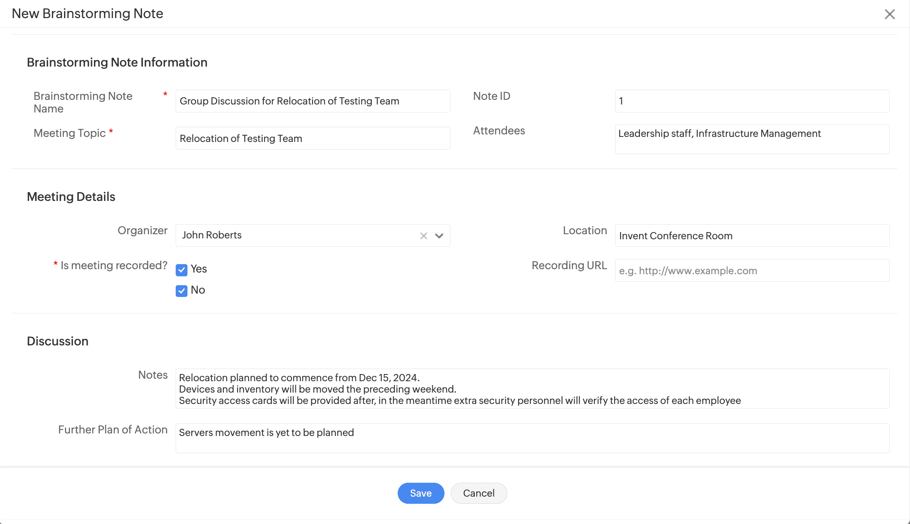Click the No checkbox label
910x524 pixels.
click(x=198, y=290)
